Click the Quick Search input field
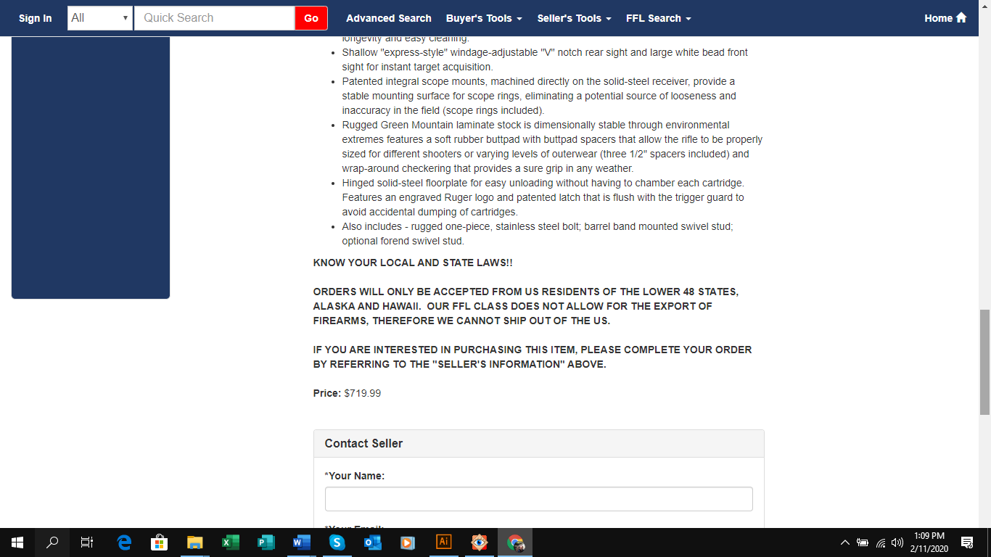The width and height of the screenshot is (991, 557). click(x=215, y=18)
